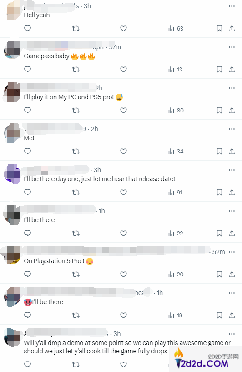Bookmark the comment with 19 views
Viewport: 242px width, 372px height.
pyautogui.click(x=219, y=316)
